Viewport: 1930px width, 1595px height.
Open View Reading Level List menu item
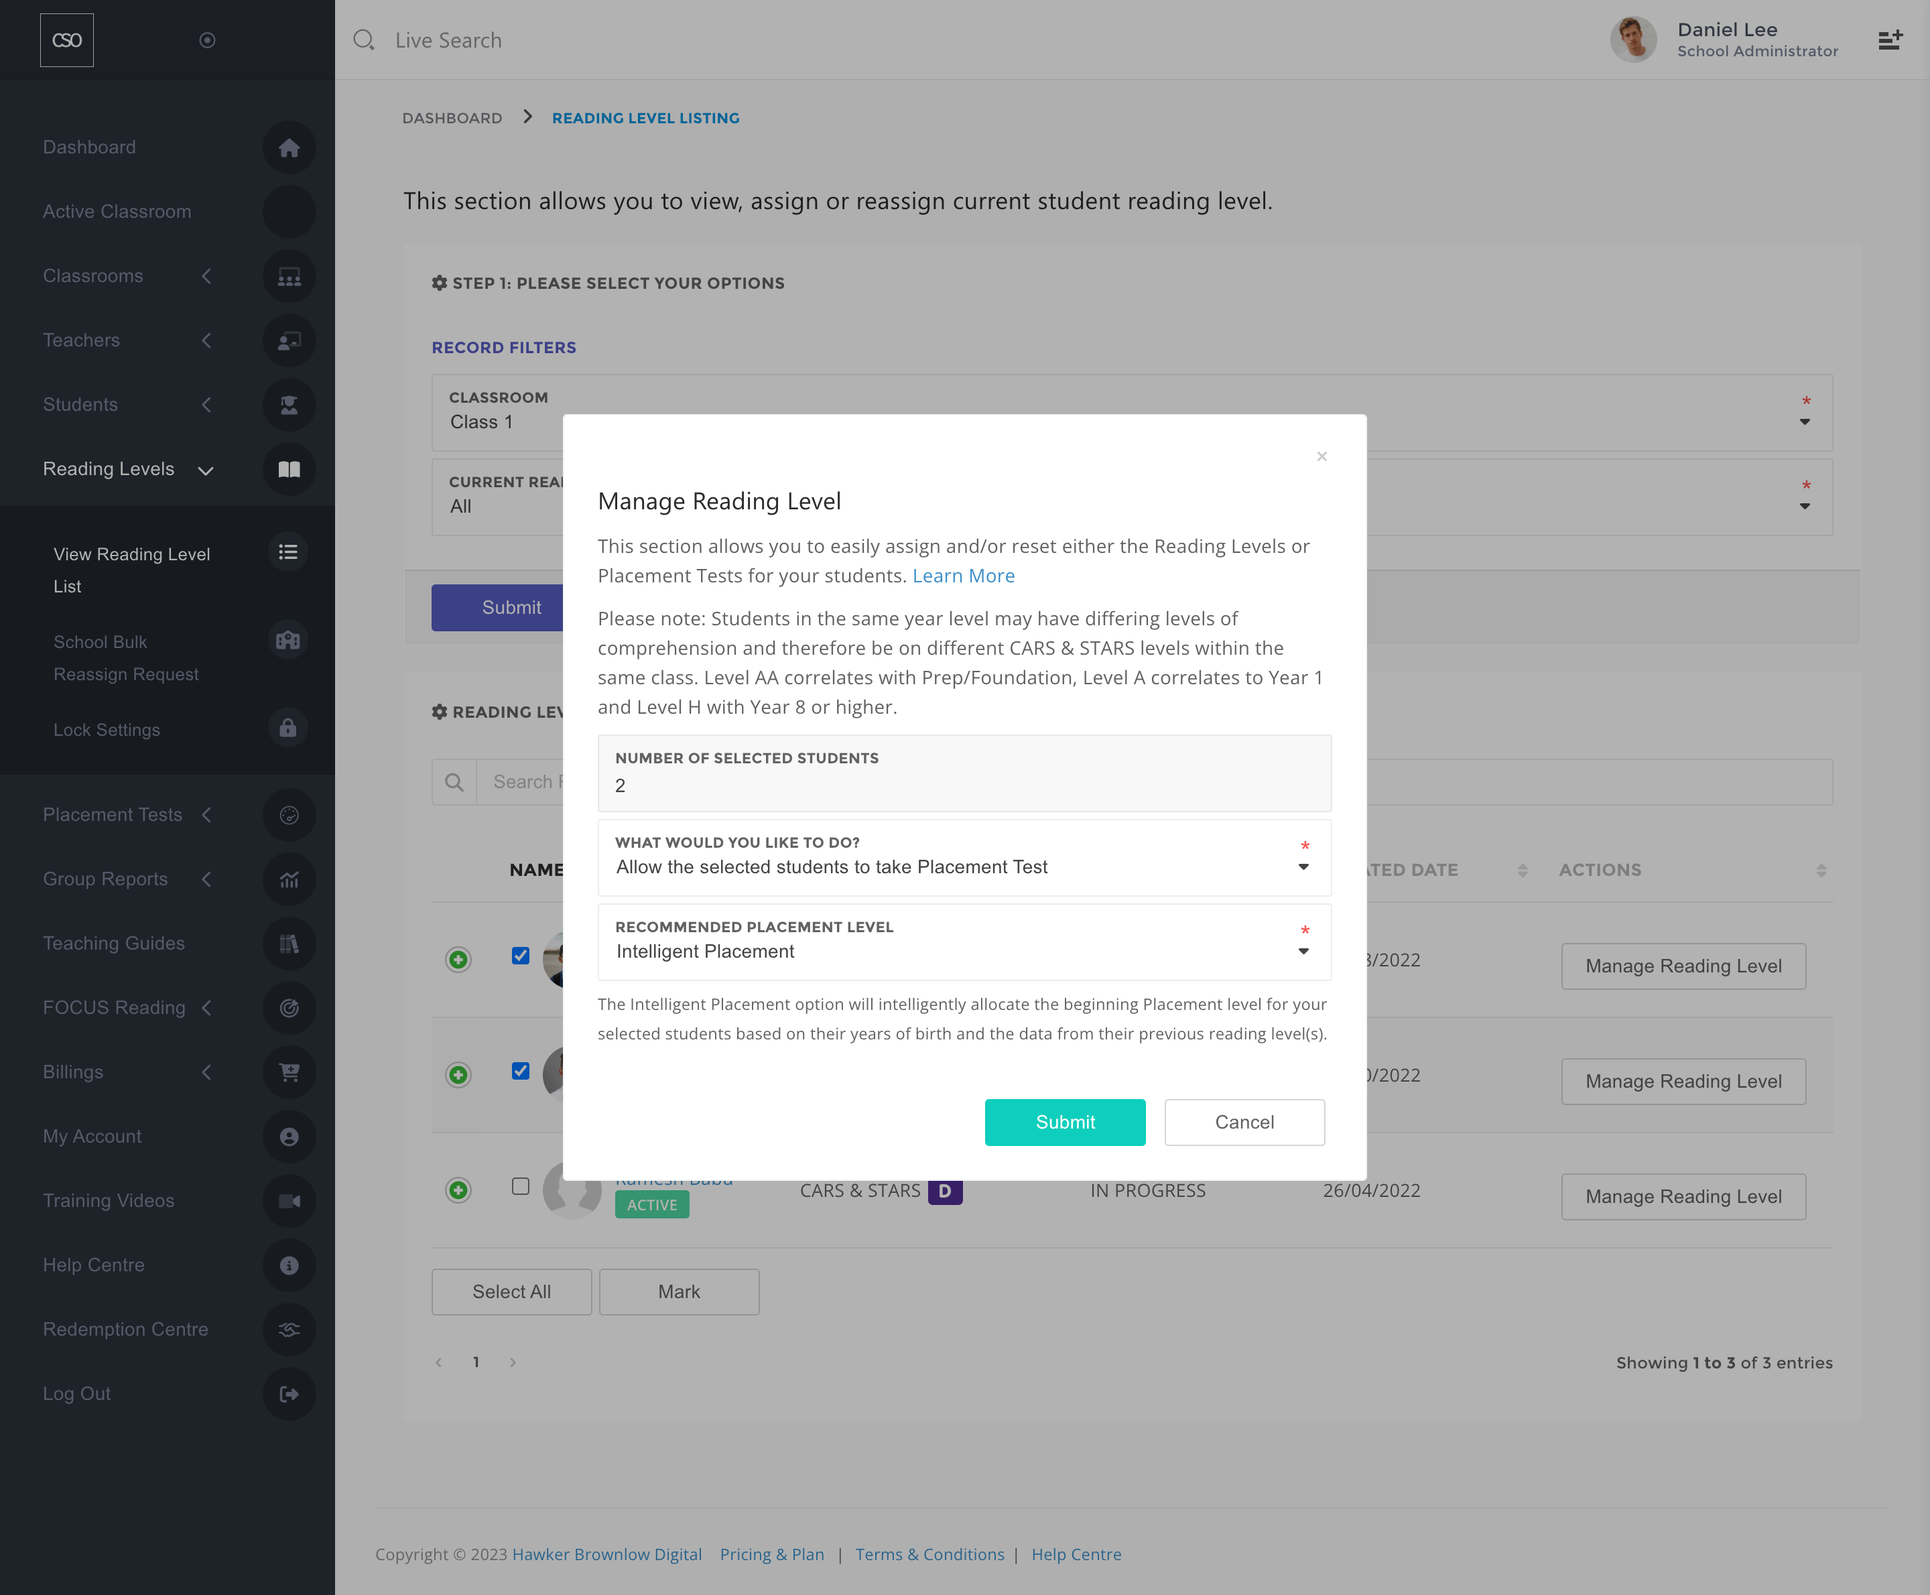(x=132, y=570)
